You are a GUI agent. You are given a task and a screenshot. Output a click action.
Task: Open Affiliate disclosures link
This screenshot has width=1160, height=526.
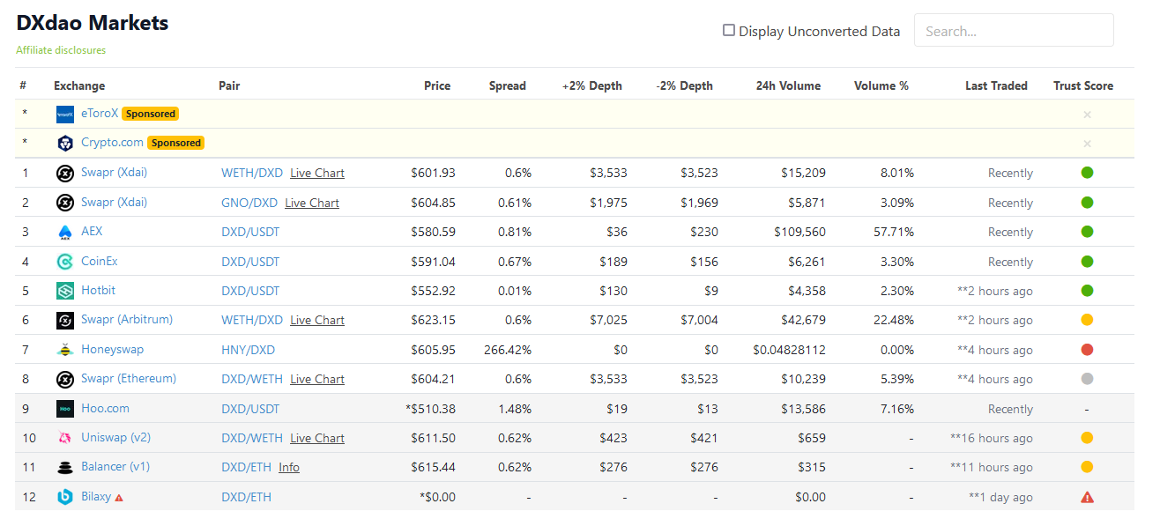(61, 50)
